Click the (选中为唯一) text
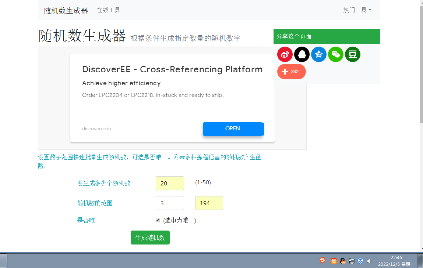Viewport: 423px width, 268px height. point(180,220)
